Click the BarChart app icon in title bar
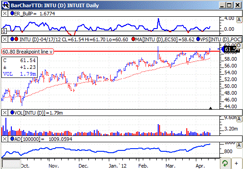The image size is (243, 169). click(x=6, y=5)
